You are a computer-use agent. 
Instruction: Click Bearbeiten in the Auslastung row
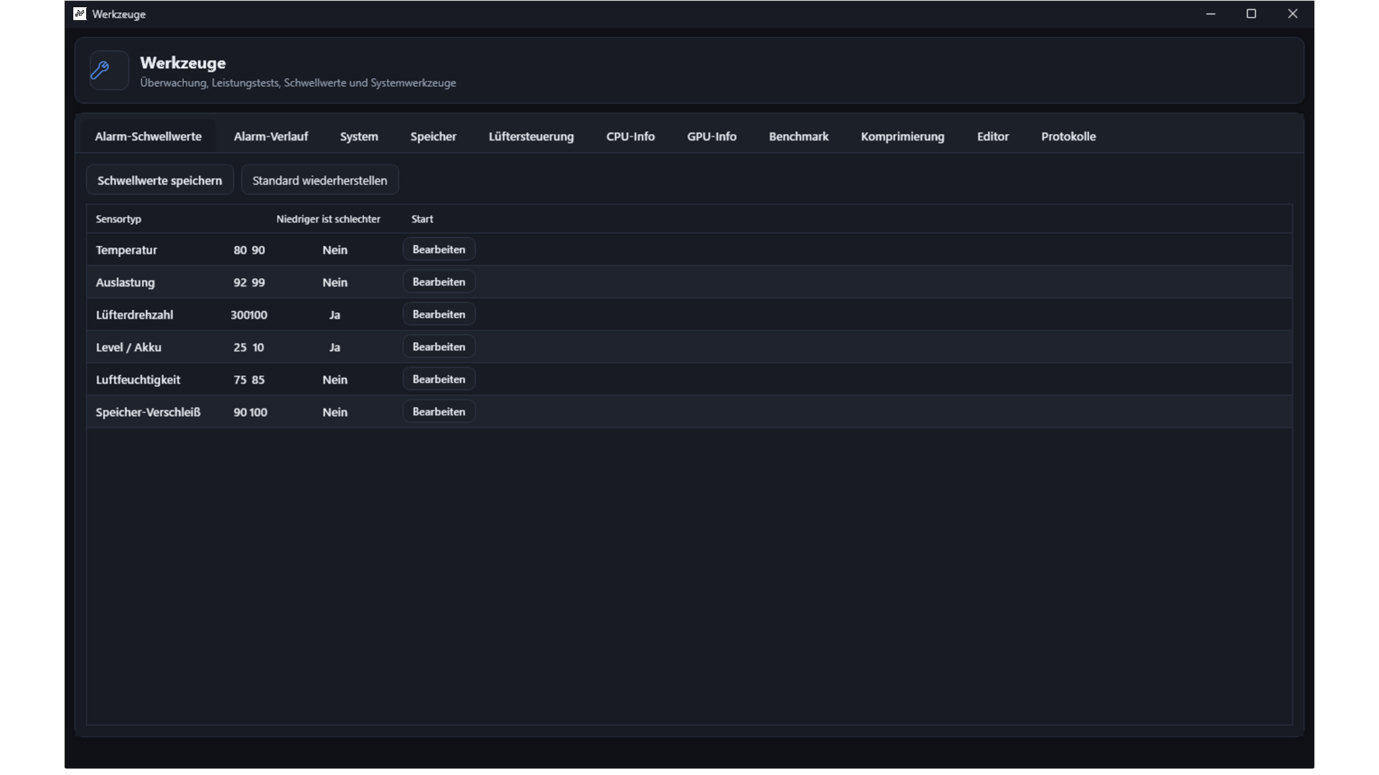click(x=439, y=282)
